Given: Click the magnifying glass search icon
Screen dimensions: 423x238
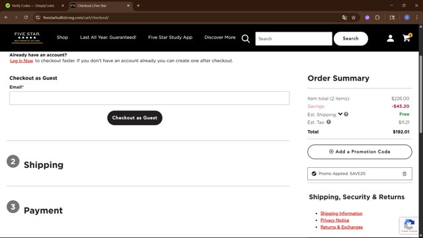Looking at the screenshot, I should [x=245, y=38].
